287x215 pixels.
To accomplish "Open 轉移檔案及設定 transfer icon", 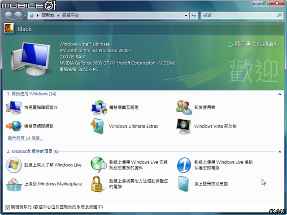I will tap(99, 107).
